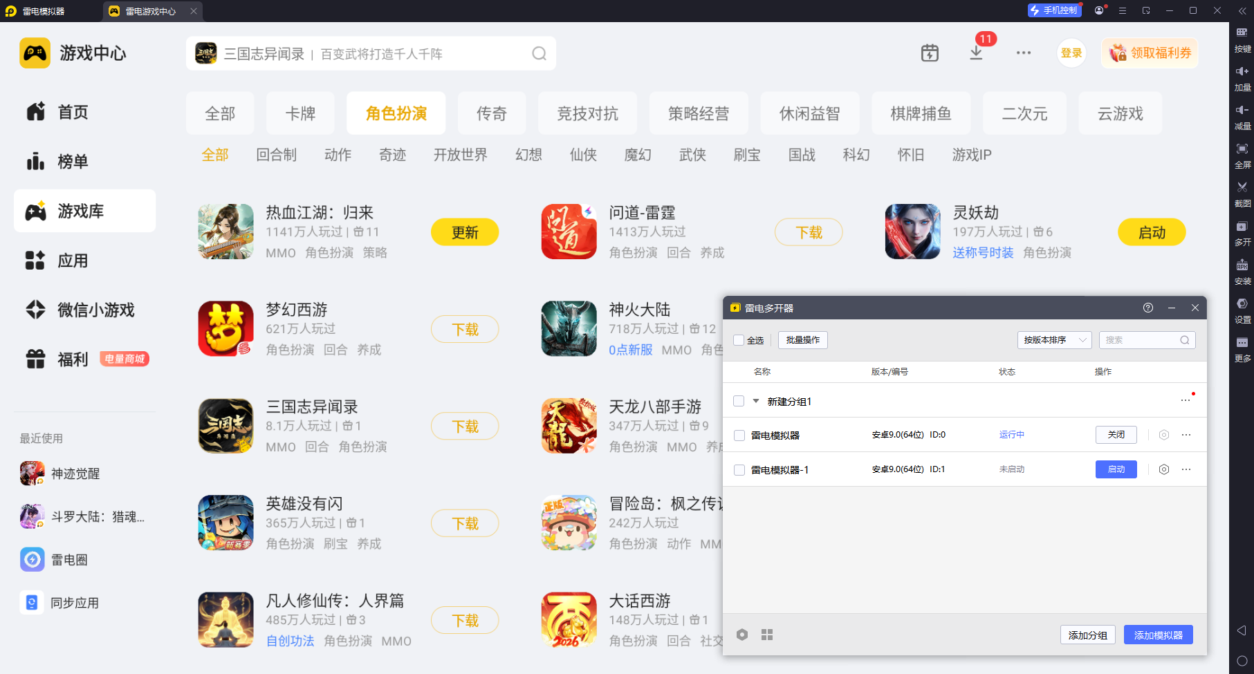Open the calendar sign-in icon in header

[x=930, y=53]
